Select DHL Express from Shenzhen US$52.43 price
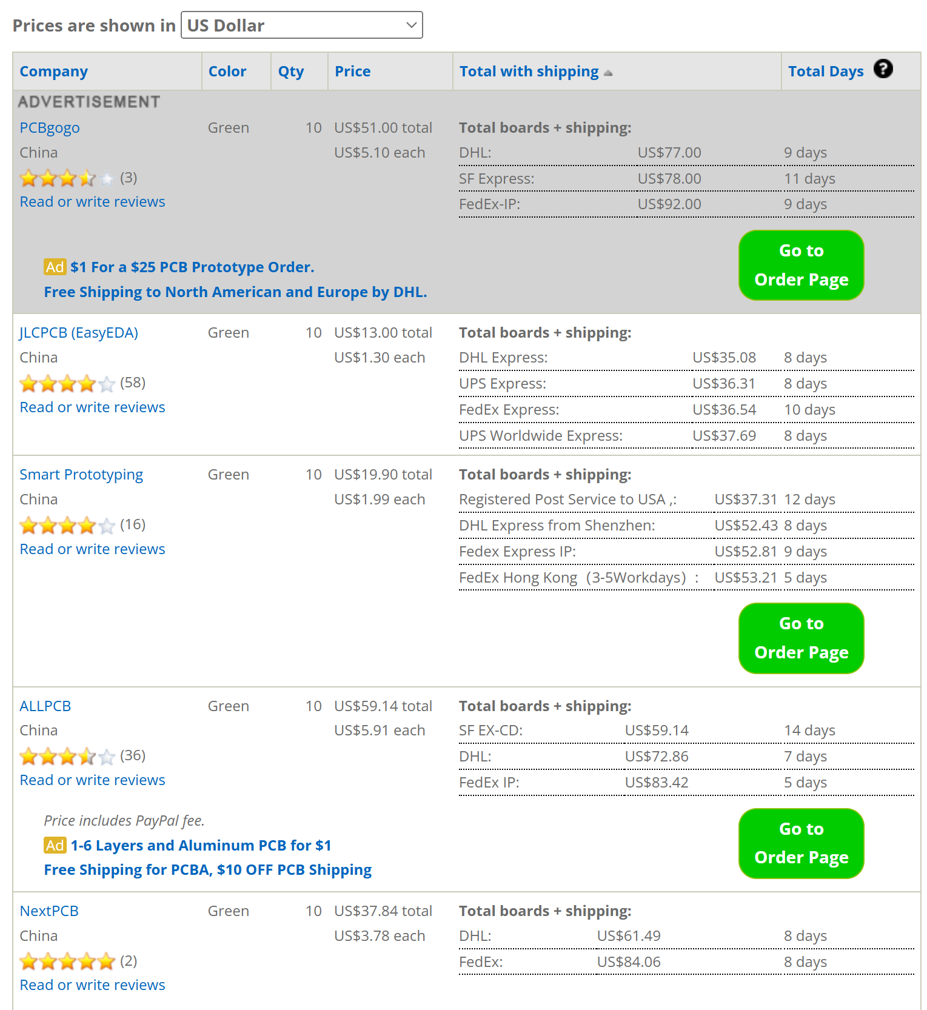The width and height of the screenshot is (927, 1010). [746, 526]
